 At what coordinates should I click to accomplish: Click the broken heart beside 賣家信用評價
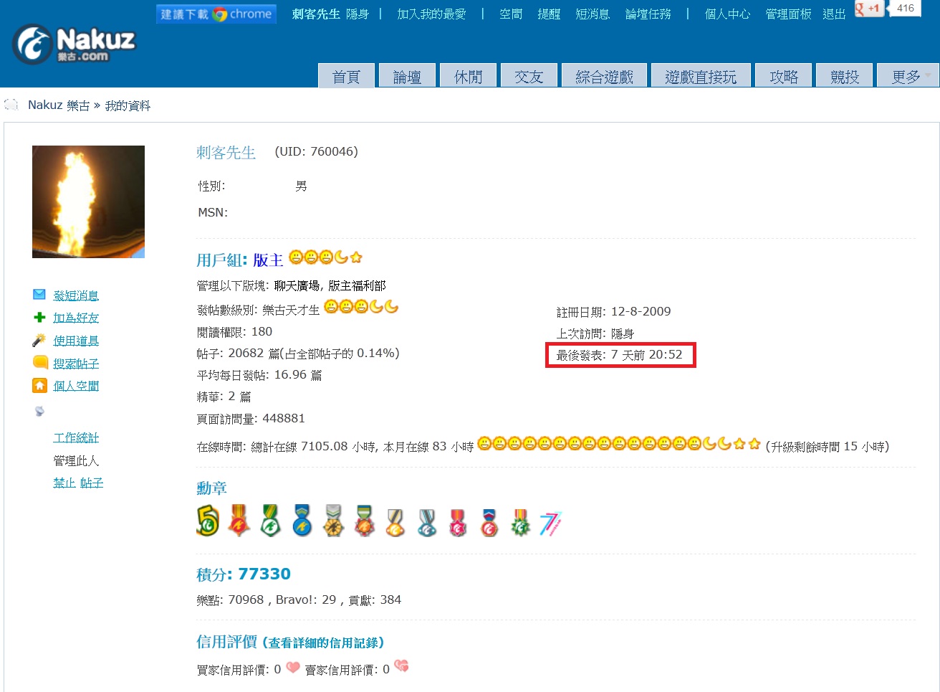pos(401,666)
